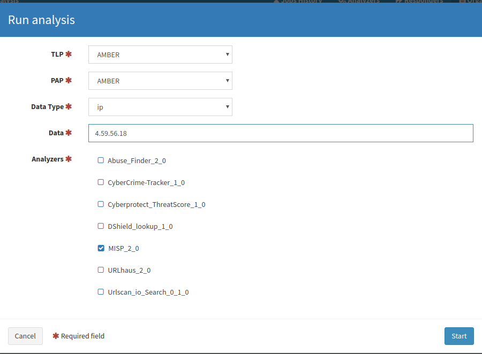Cancel the analysis dialog
Screen dimensions: 482x354
pyautogui.click(x=25, y=336)
